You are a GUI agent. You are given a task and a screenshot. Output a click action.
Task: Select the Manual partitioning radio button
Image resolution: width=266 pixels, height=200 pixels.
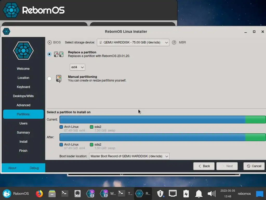click(x=49, y=79)
